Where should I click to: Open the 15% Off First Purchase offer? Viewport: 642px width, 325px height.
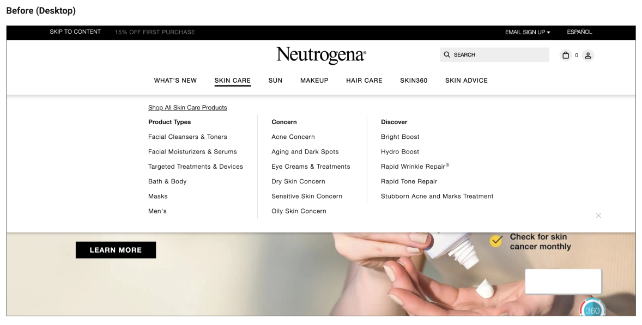click(155, 32)
